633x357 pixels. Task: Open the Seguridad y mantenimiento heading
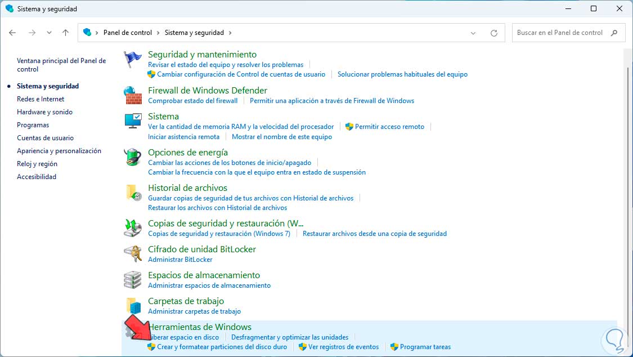(x=202, y=54)
